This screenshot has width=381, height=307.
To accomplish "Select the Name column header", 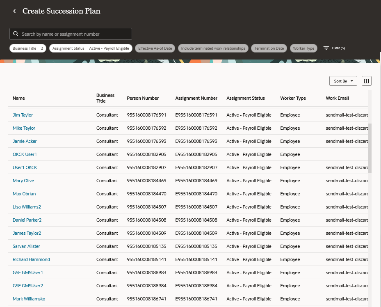I will tap(19, 98).
